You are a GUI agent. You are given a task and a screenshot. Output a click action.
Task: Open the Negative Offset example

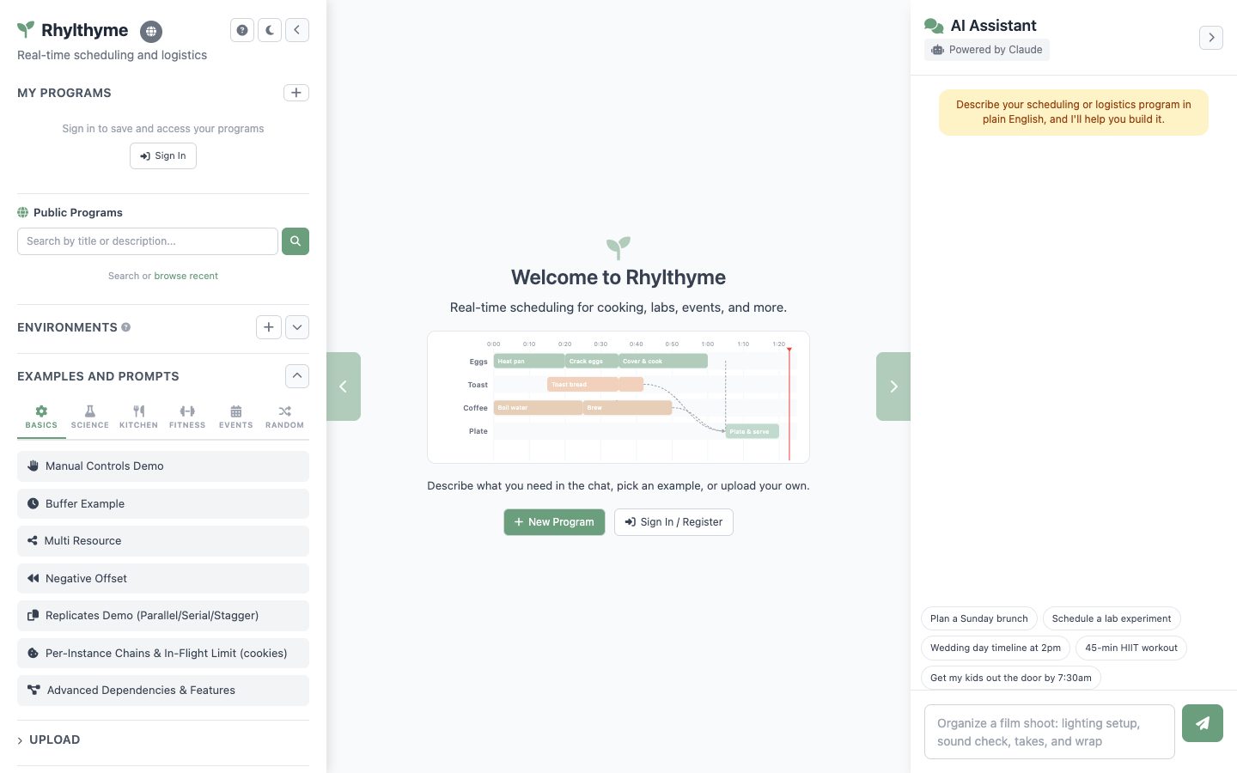(x=163, y=578)
